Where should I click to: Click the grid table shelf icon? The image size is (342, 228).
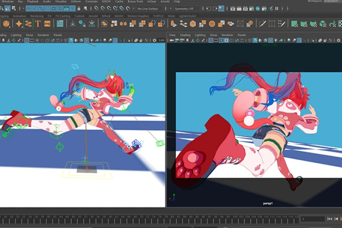pyautogui.click(x=60, y=24)
